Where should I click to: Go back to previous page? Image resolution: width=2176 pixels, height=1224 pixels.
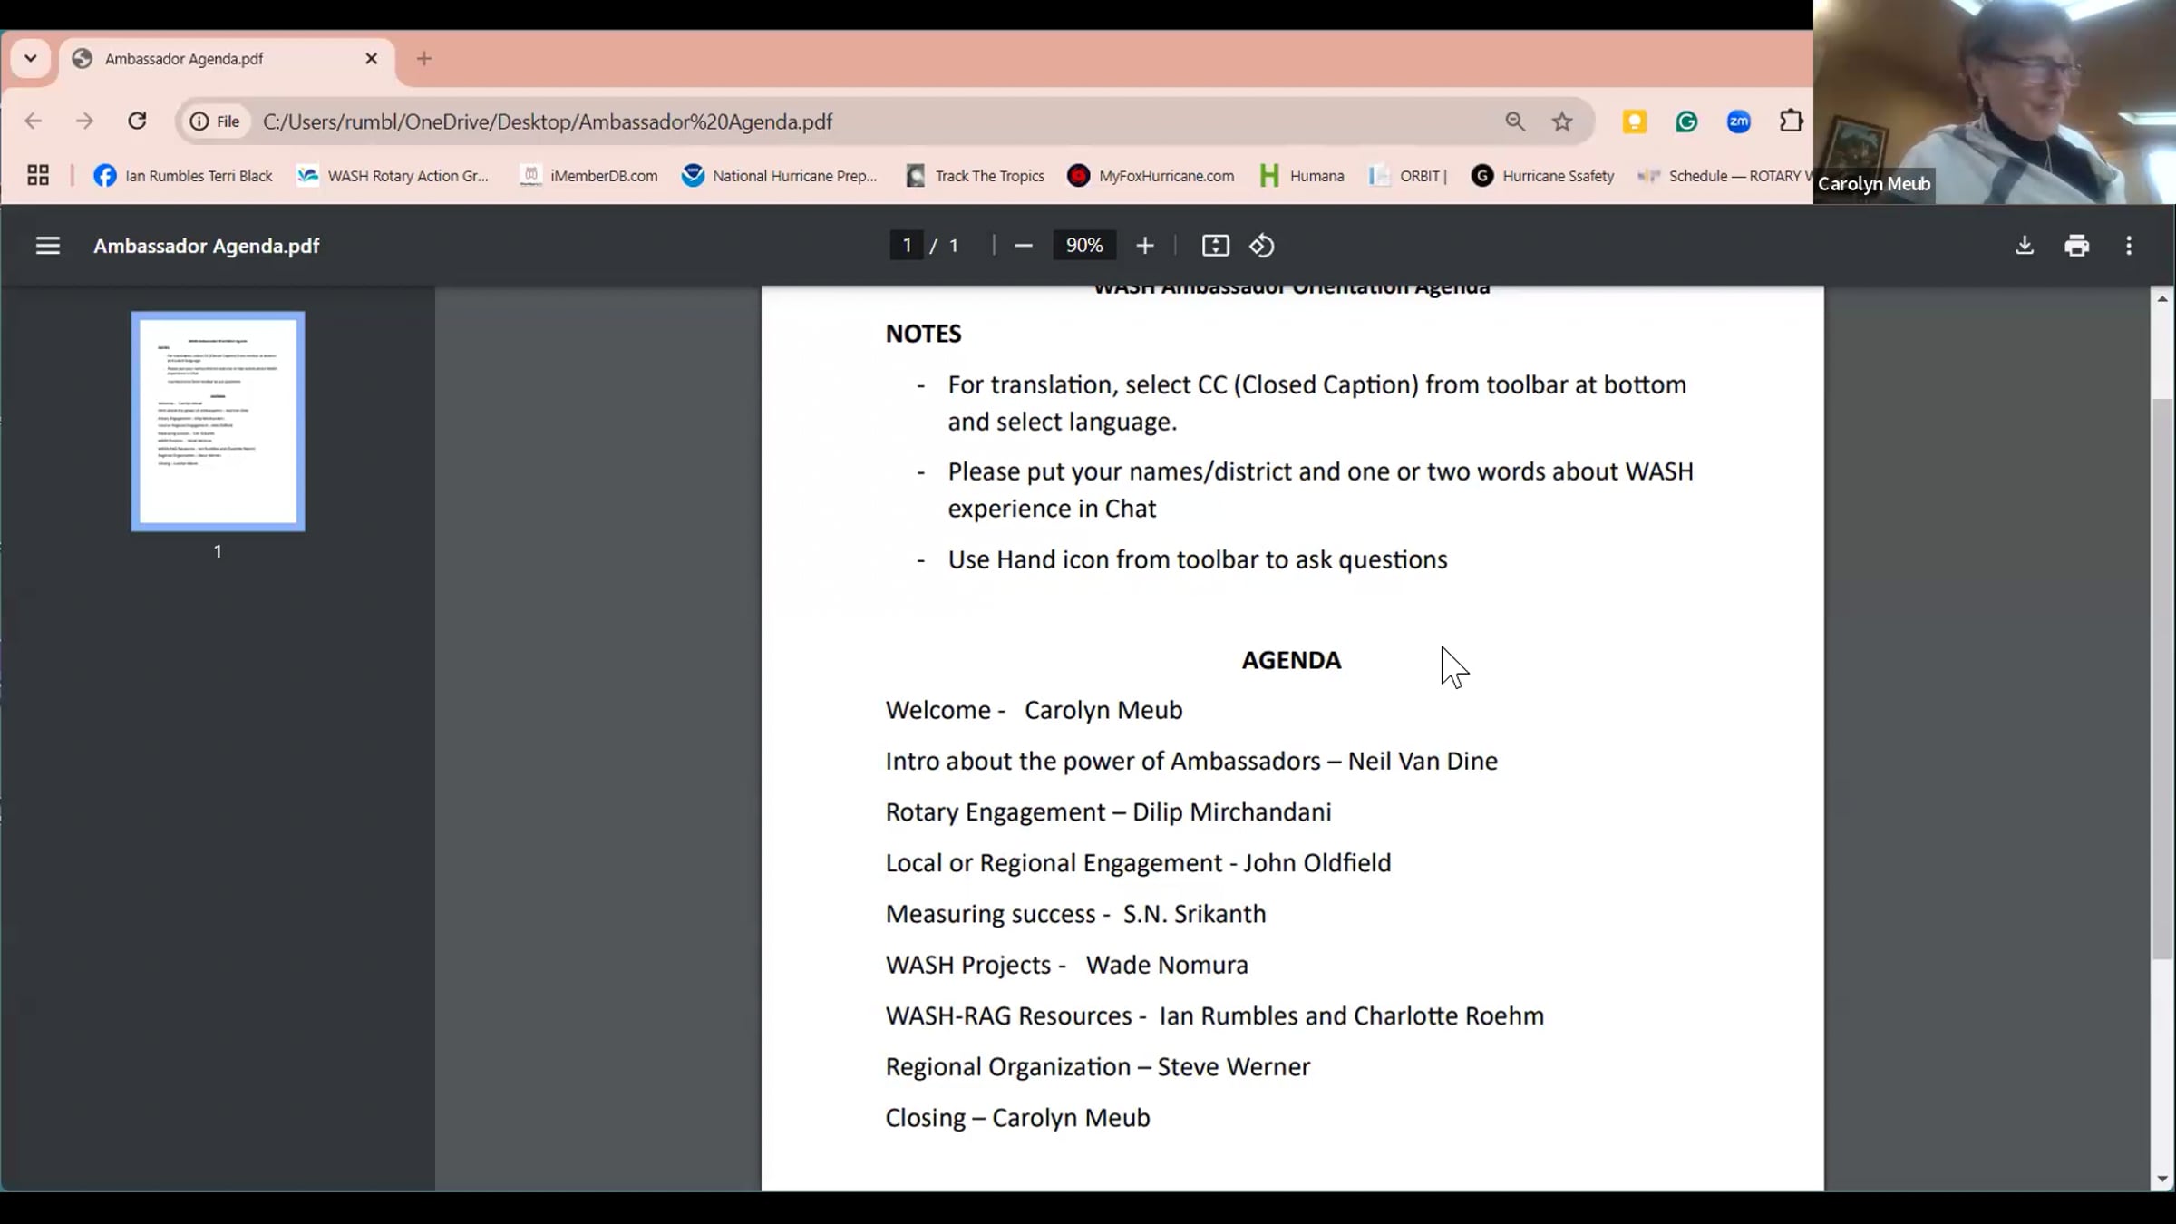coord(34,121)
